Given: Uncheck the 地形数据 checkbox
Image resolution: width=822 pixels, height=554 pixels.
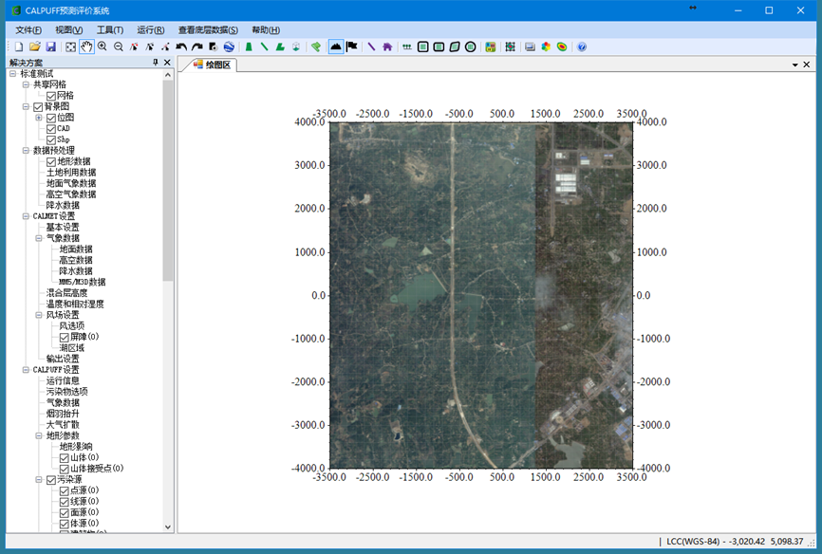Looking at the screenshot, I should tap(51, 161).
